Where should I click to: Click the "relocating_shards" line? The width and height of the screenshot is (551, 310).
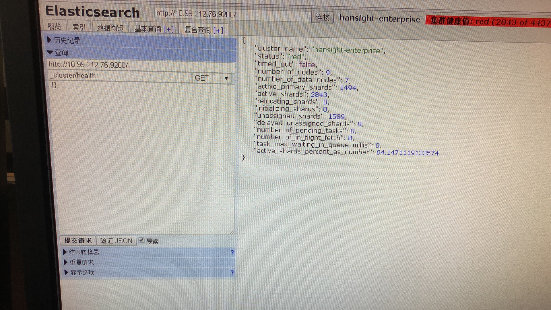(x=292, y=102)
